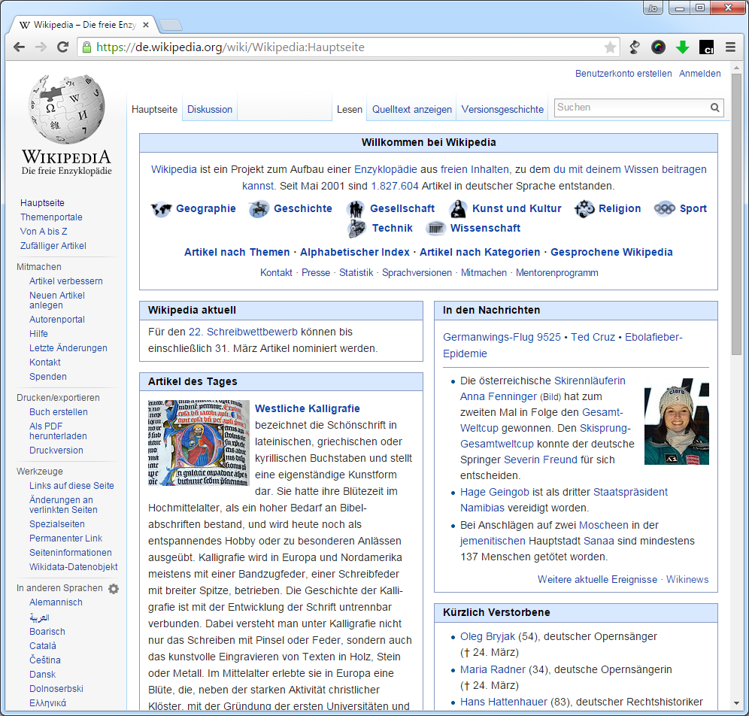The width and height of the screenshot is (749, 716).
Task: Click Alphabetischer Index link
Action: click(354, 252)
